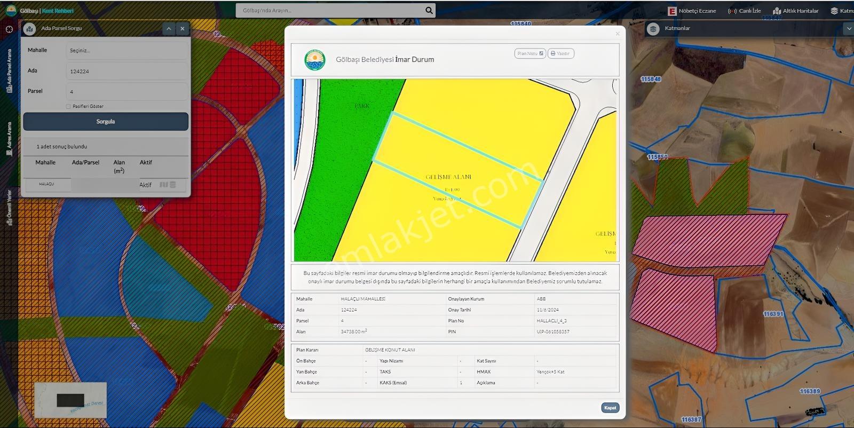The image size is (854, 428).
Task: Close the İmar Durum dialog with X
Action: pyautogui.click(x=618, y=34)
